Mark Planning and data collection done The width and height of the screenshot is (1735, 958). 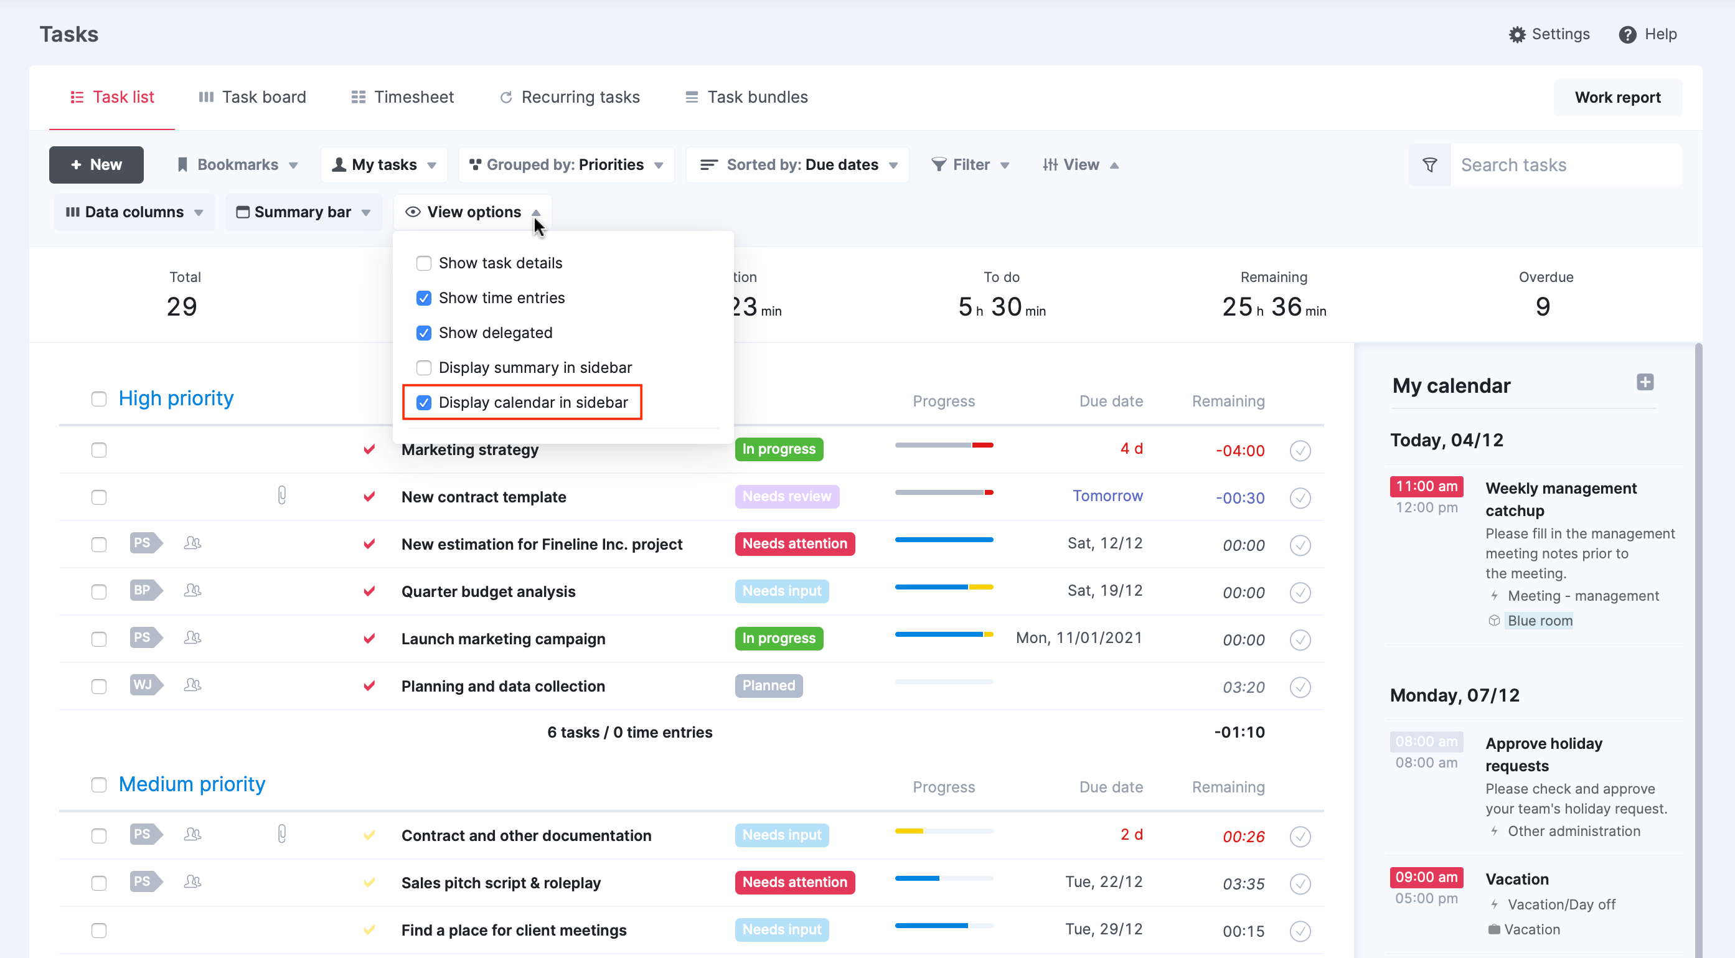1300,687
